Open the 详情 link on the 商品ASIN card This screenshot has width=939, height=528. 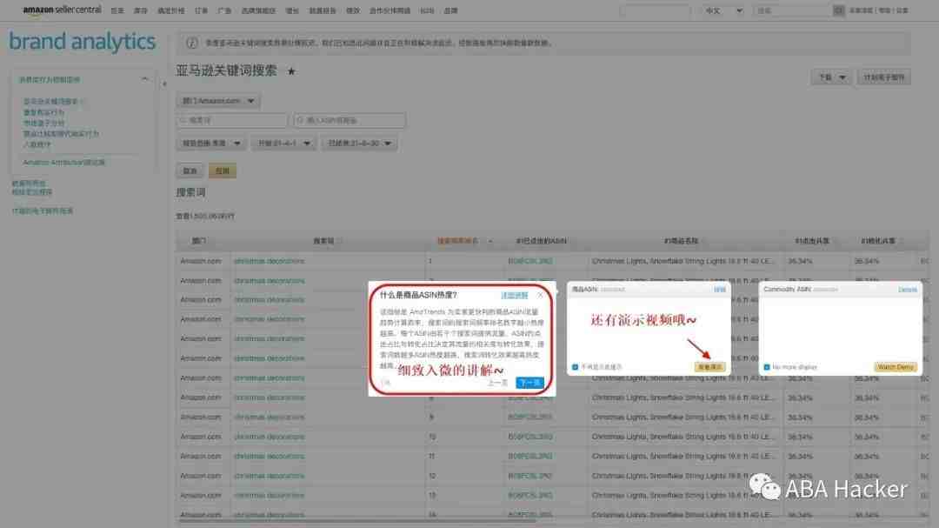(719, 290)
